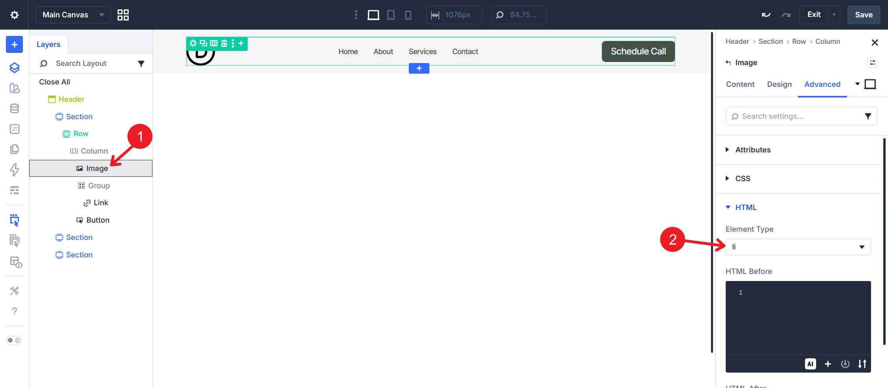This screenshot has height=388, width=888.
Task: Open the grid layout view icon
Action: tap(123, 15)
